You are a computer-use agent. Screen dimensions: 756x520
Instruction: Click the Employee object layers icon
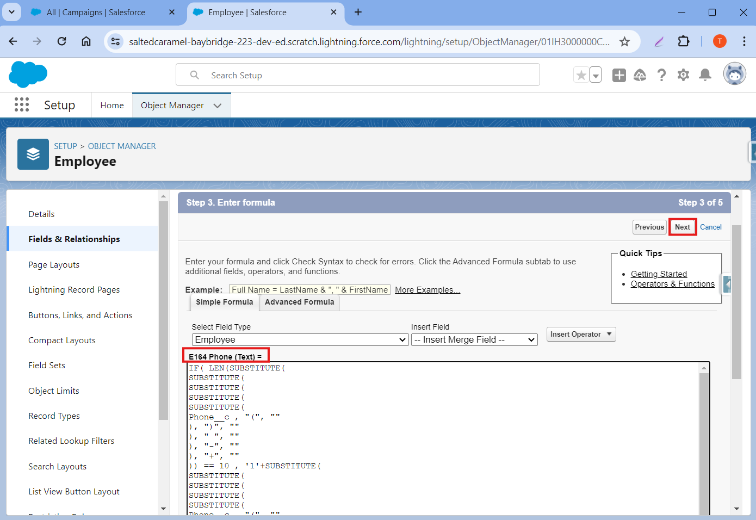33,154
